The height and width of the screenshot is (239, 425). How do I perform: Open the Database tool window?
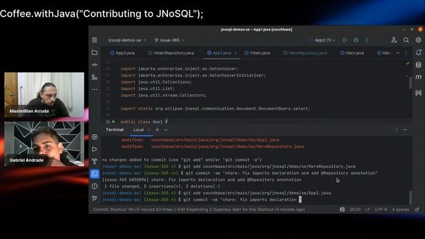(x=418, y=65)
